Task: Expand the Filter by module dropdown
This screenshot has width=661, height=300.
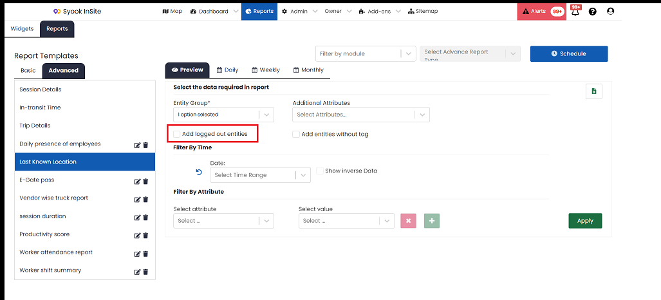Action: pos(366,53)
